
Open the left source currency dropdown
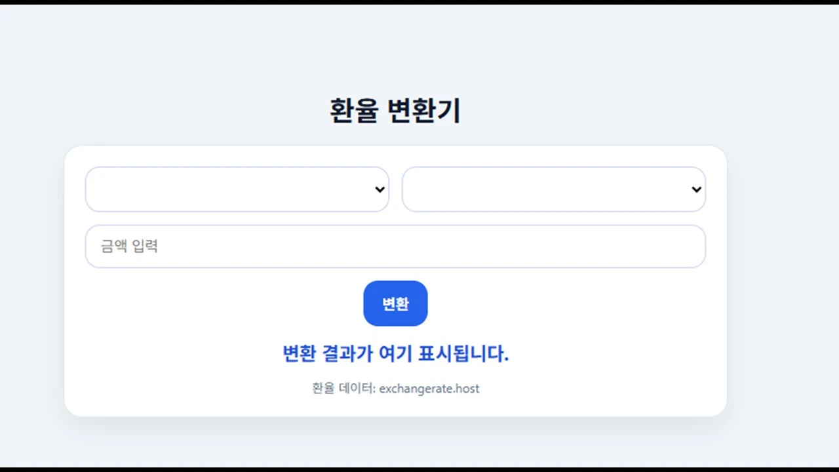click(x=237, y=189)
